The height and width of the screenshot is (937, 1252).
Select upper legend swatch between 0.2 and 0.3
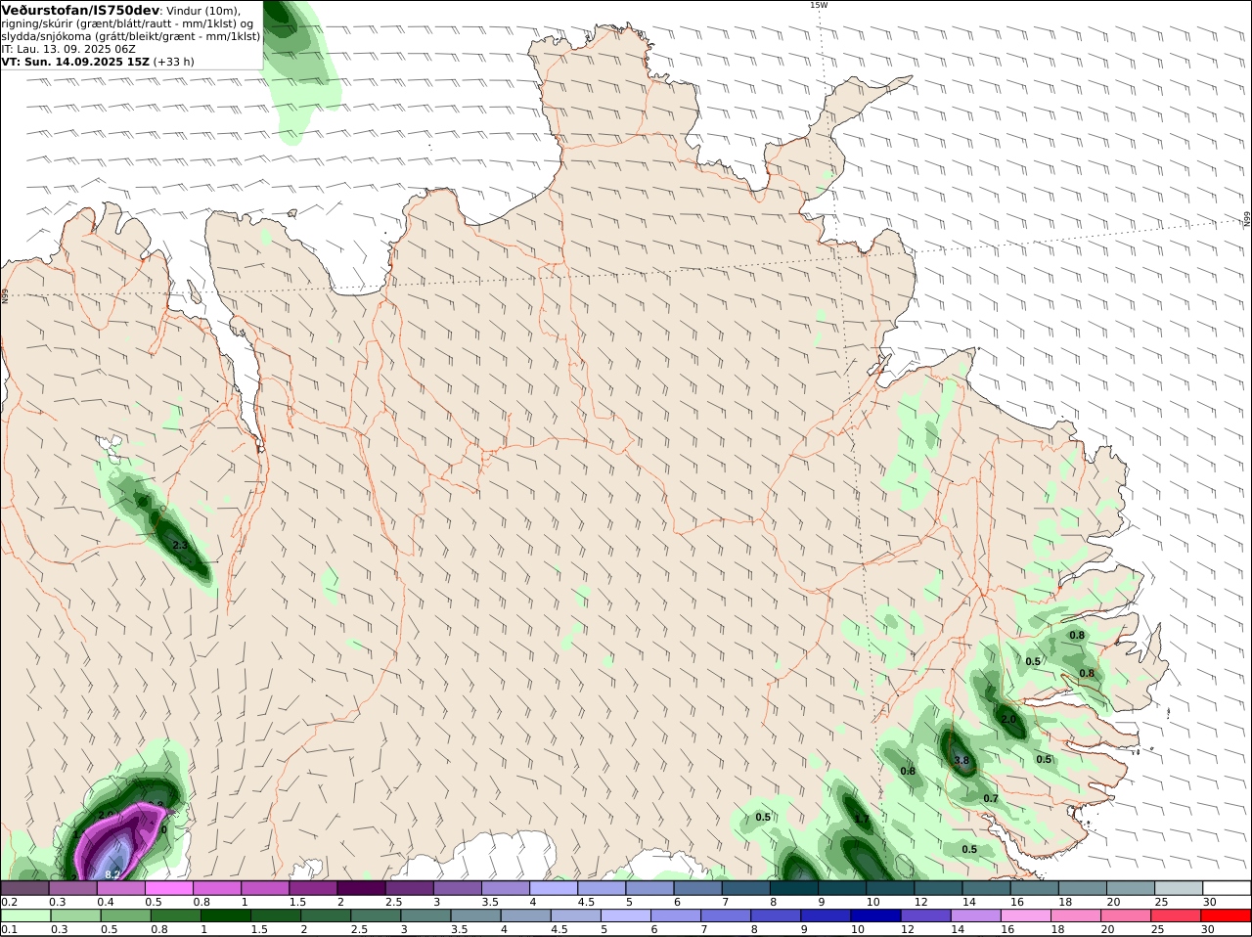click(25, 887)
